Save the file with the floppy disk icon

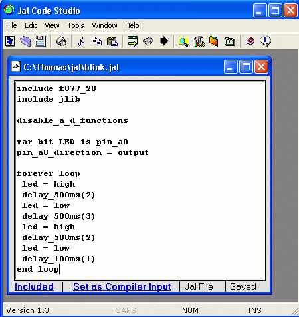click(41, 41)
